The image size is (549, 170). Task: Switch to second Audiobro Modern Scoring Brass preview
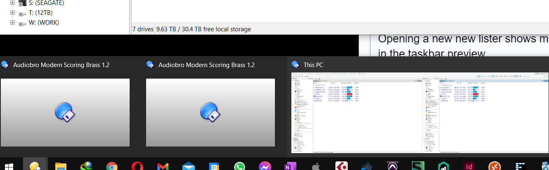coord(210,112)
